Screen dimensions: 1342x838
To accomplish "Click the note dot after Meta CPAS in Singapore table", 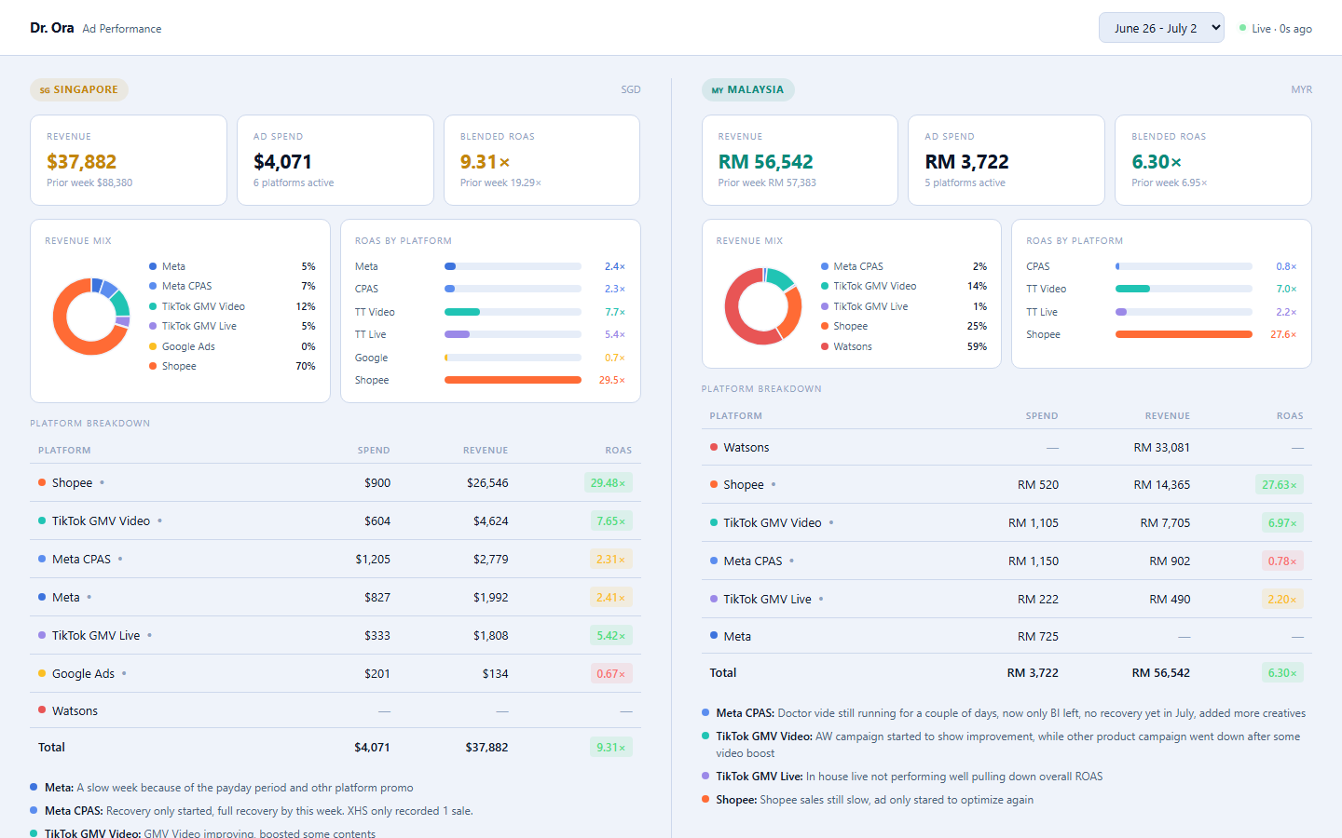I will click(120, 559).
